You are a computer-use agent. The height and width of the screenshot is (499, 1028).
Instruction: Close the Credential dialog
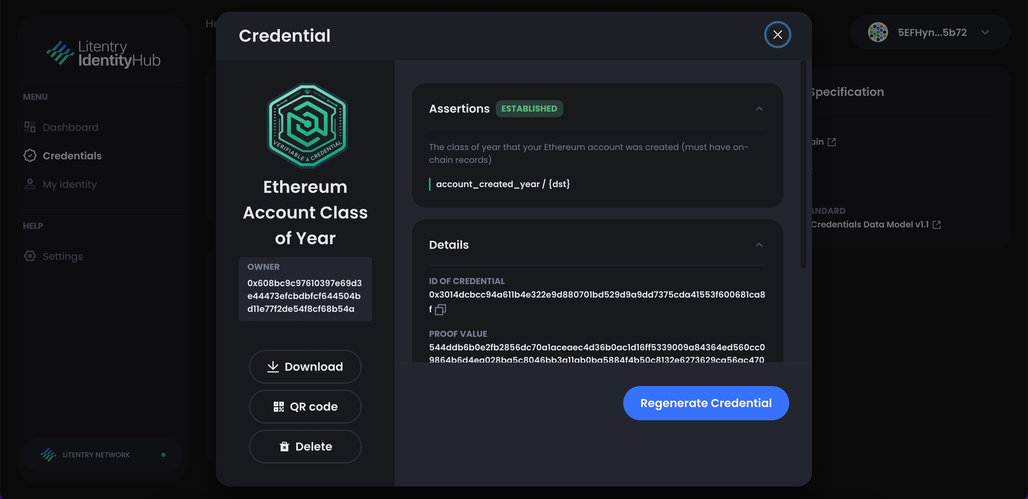coord(777,35)
